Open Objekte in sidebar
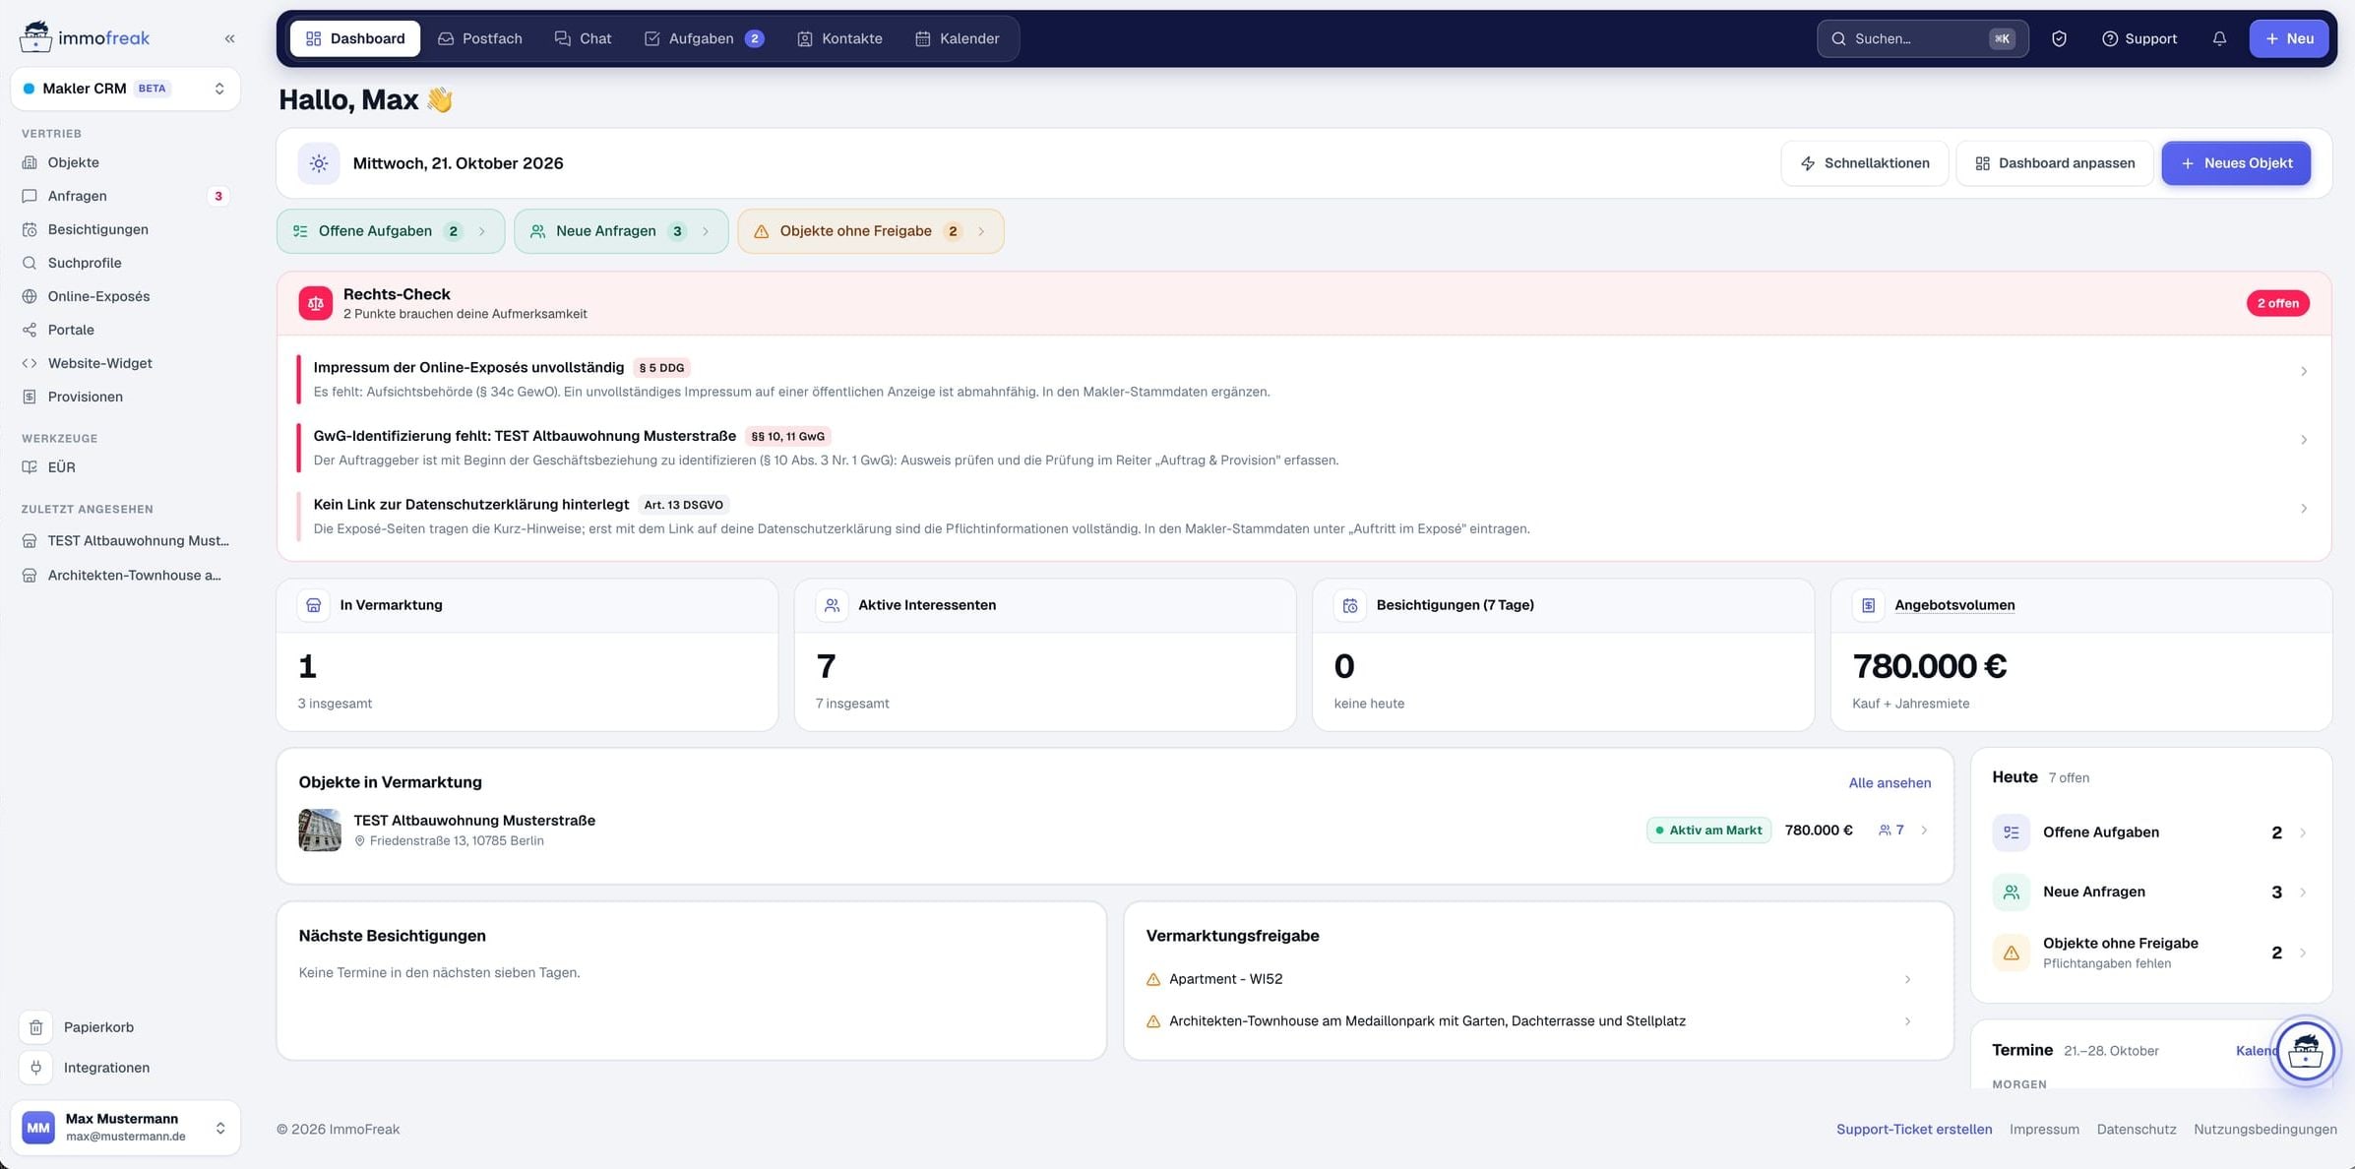 pos(125,162)
